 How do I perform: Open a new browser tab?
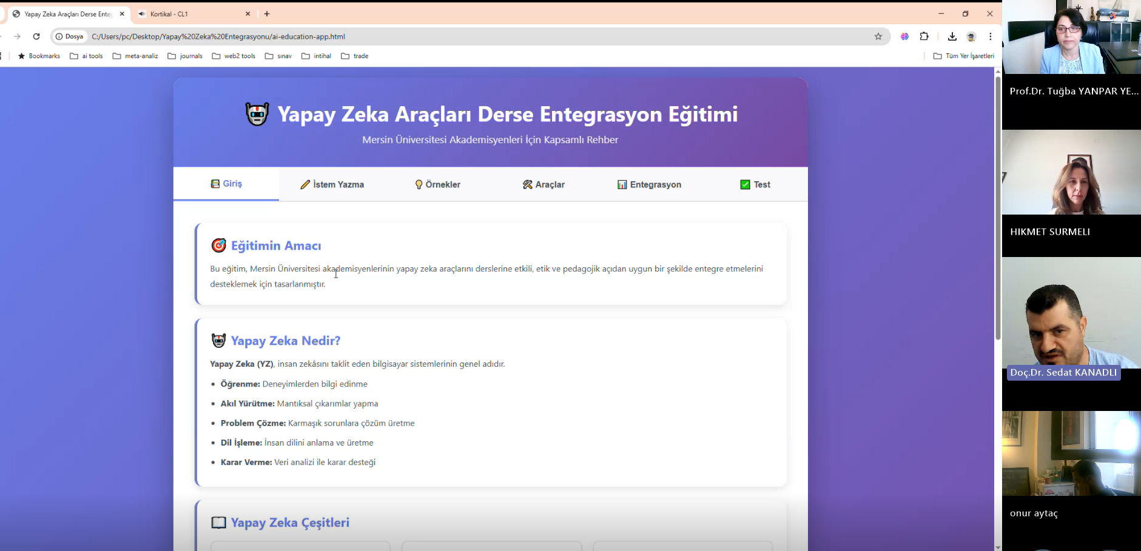click(267, 13)
